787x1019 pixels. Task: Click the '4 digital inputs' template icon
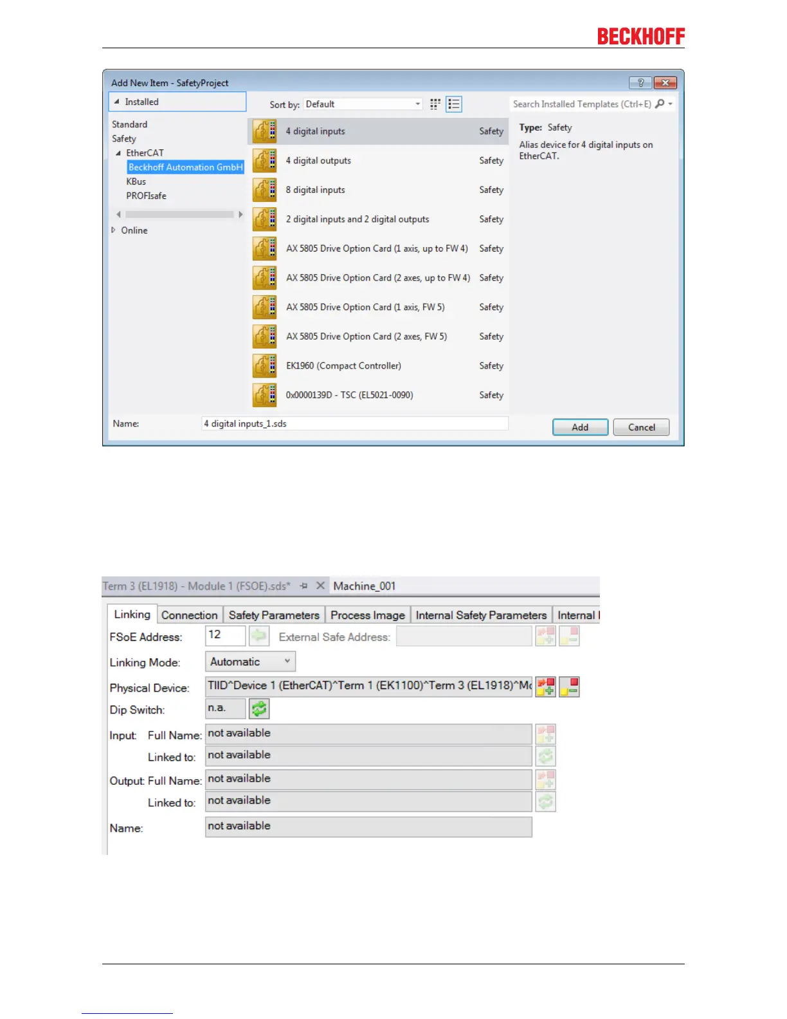(264, 131)
